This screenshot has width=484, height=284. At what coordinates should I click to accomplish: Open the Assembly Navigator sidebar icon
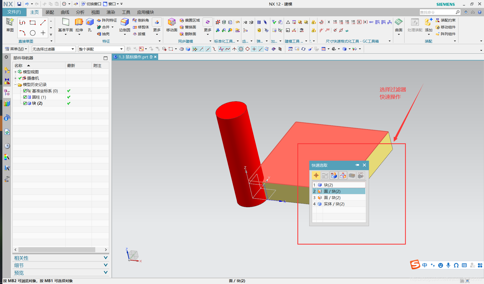7,70
